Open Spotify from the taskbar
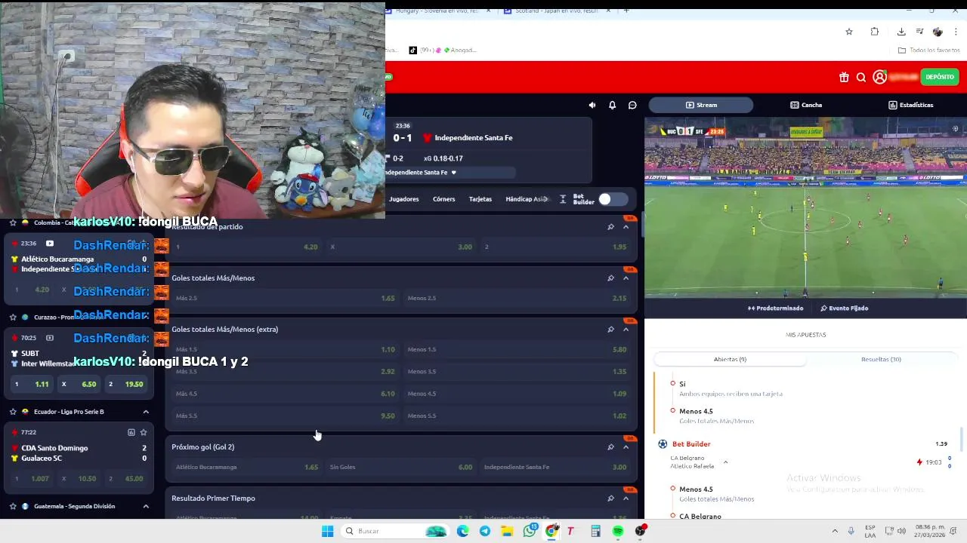This screenshot has width=967, height=543. coord(618,531)
